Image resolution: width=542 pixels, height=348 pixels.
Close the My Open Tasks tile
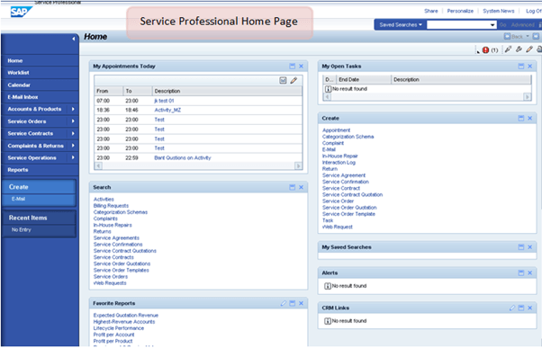click(530, 66)
